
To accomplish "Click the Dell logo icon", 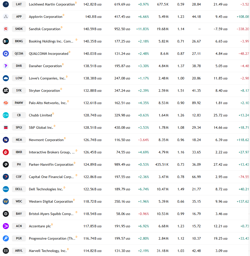I will pos(6,189).
